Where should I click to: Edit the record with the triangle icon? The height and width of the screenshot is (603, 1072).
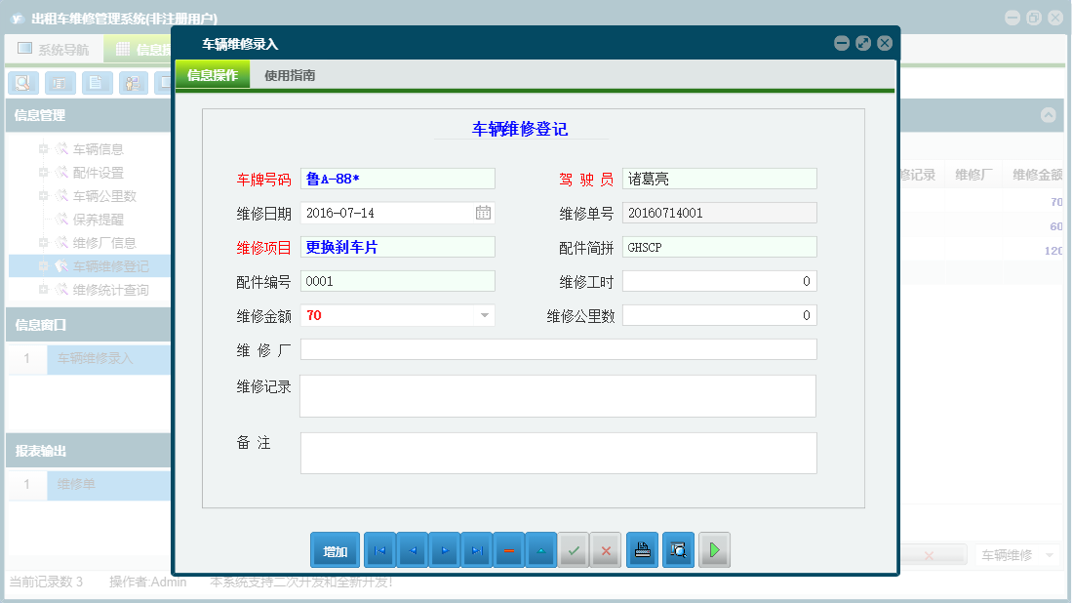541,549
